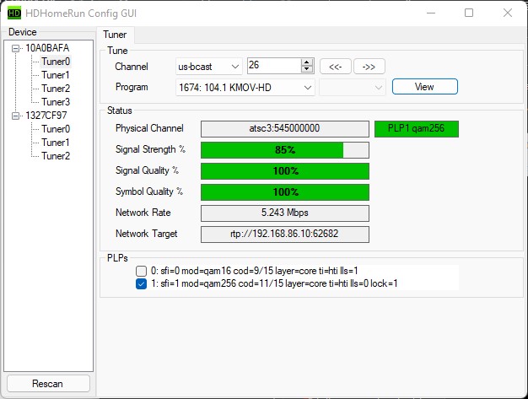528x399 pixels.
Task: Click the green PLP1 qam256 indicator
Action: (x=417, y=129)
